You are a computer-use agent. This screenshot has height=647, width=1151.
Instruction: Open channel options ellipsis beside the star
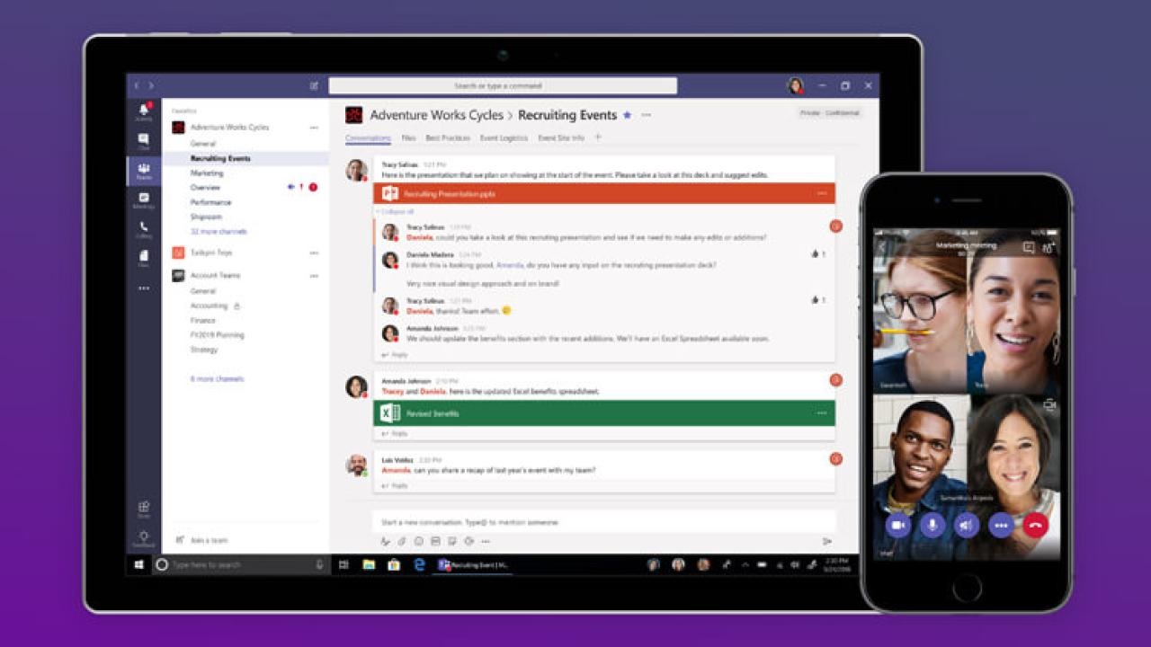click(646, 115)
